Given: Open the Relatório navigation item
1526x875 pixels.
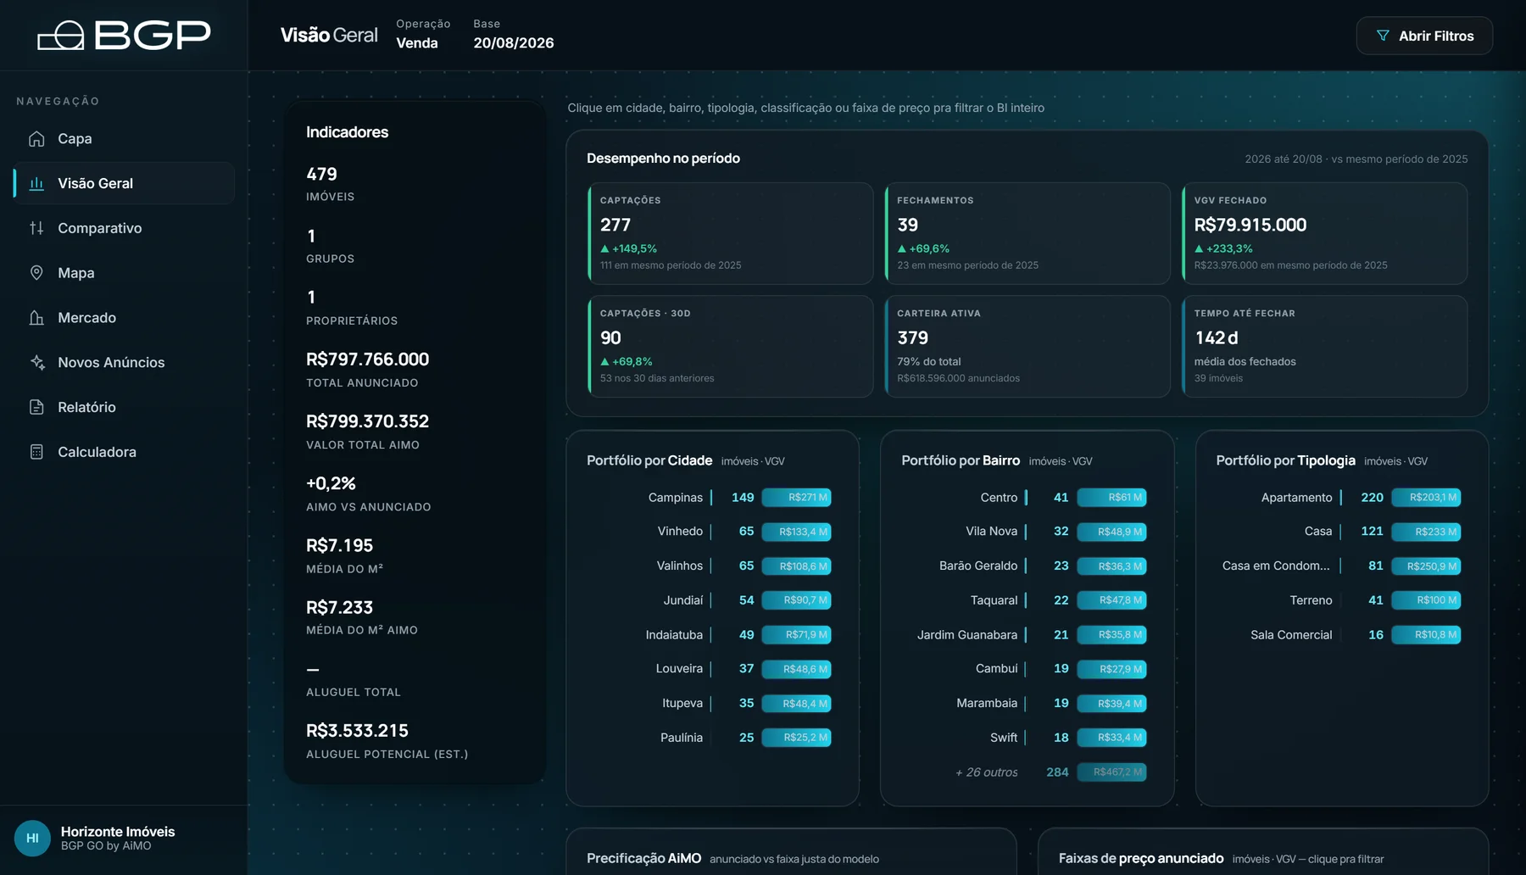Looking at the screenshot, I should [x=124, y=407].
